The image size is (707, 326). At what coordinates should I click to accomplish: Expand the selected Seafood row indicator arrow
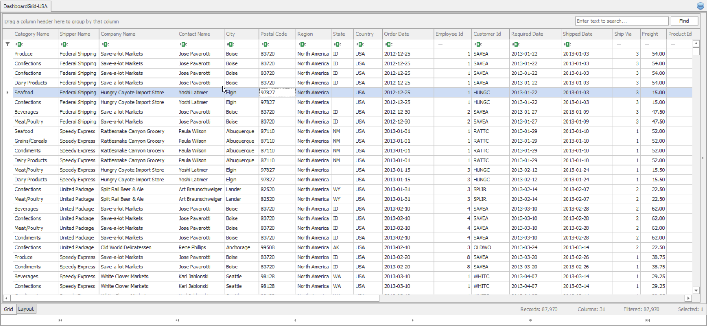tap(7, 93)
